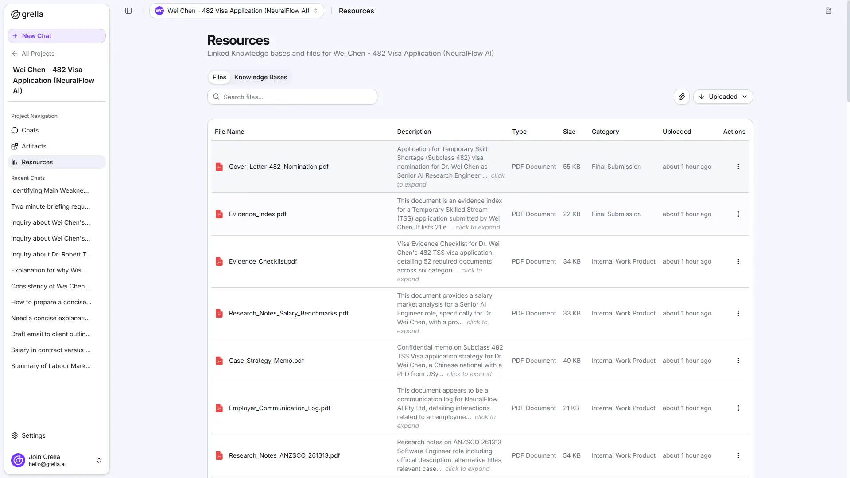
Task: Click the paperclip attachment icon
Action: click(681, 96)
